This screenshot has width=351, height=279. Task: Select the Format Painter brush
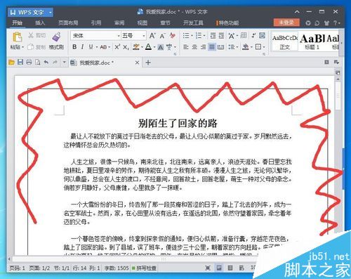coord(56,37)
